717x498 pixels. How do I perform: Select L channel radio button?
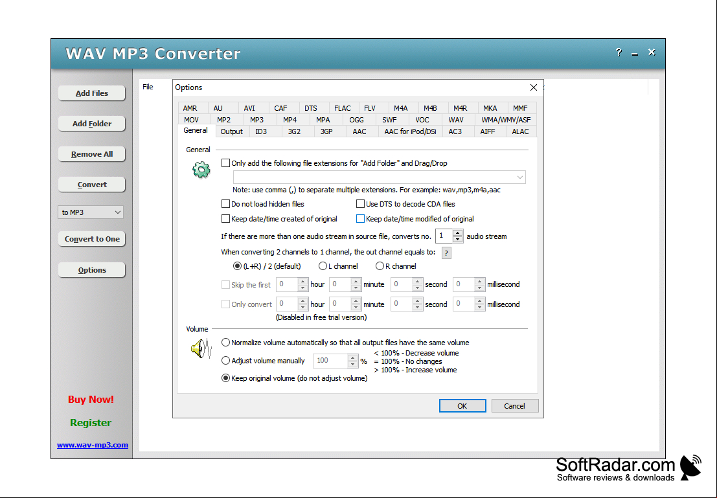click(x=323, y=266)
